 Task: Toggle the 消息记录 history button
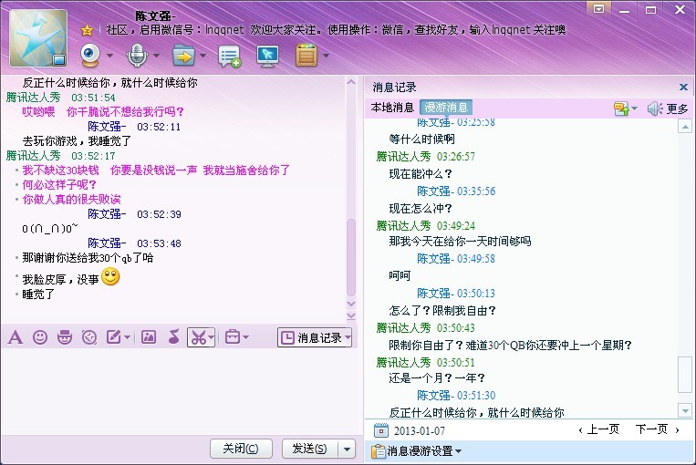[x=311, y=337]
